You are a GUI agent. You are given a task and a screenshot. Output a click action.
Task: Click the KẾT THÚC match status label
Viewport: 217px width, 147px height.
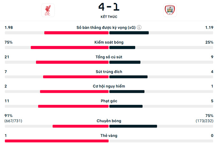point(108,16)
